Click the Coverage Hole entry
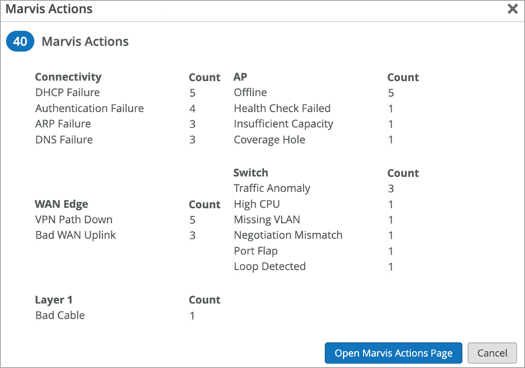 click(x=269, y=140)
